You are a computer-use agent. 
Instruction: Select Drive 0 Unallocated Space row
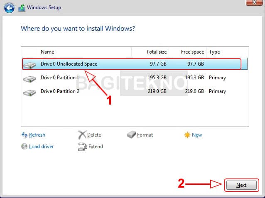(135, 64)
